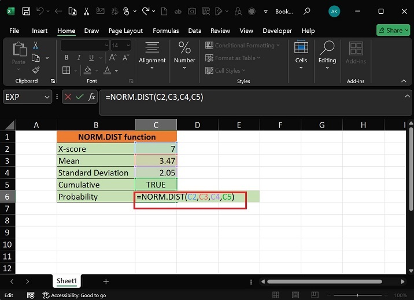Screen dimensions: 414x300
Task: Switch to Normal view in status bar
Action: click(276, 295)
